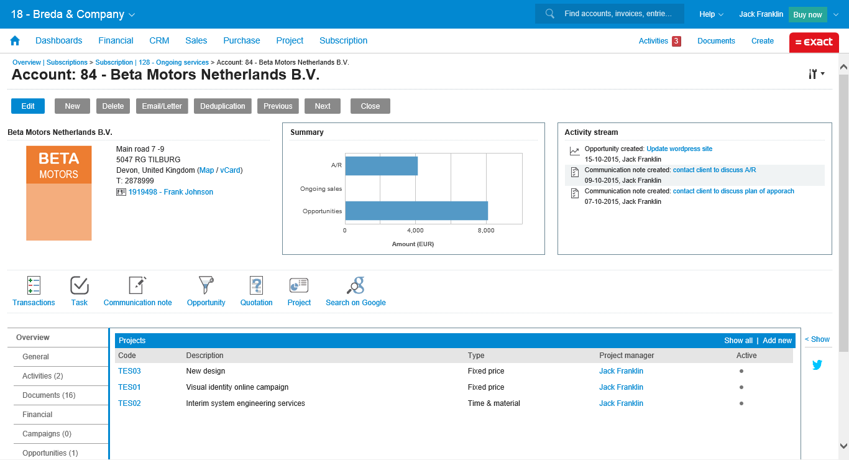Click the Buy now button
Image resolution: width=849 pixels, height=460 pixels.
click(x=807, y=14)
